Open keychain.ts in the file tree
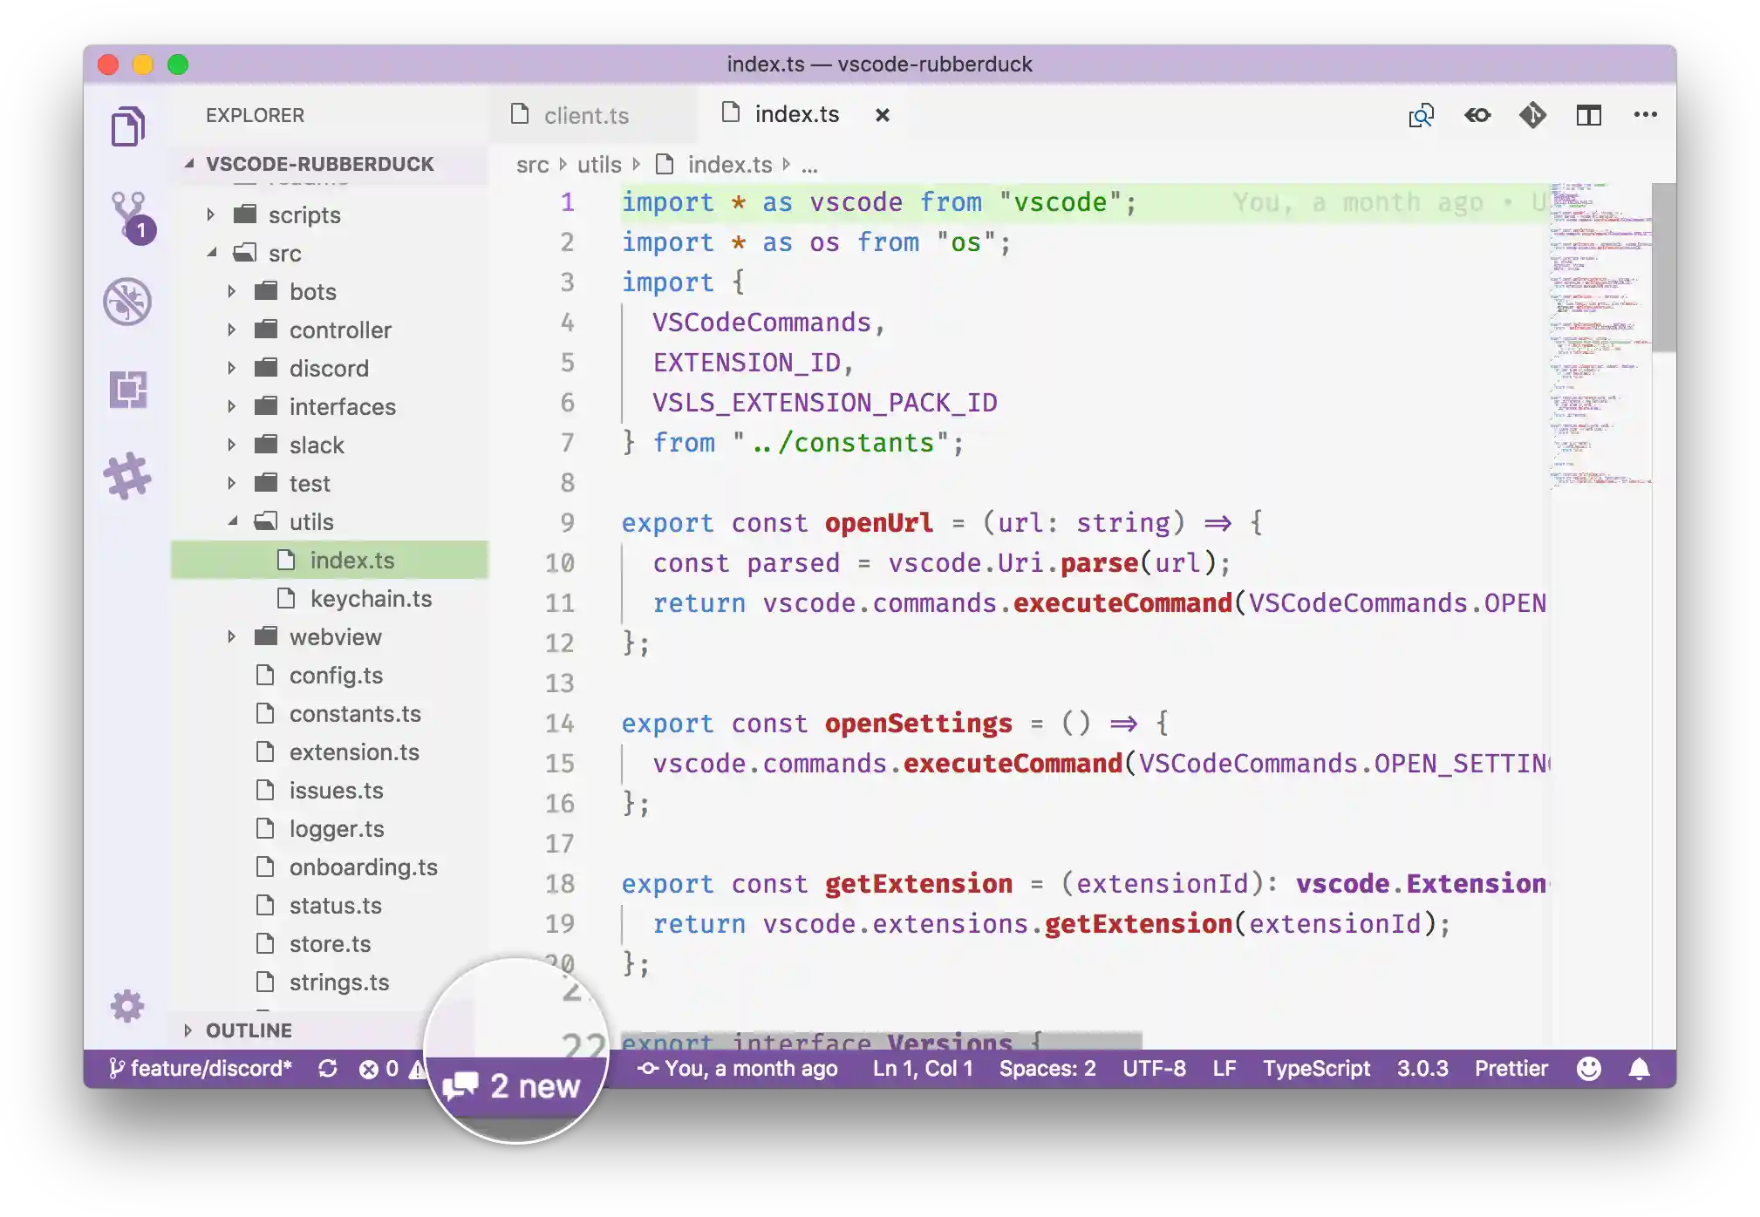The height and width of the screenshot is (1217, 1760). 371,599
